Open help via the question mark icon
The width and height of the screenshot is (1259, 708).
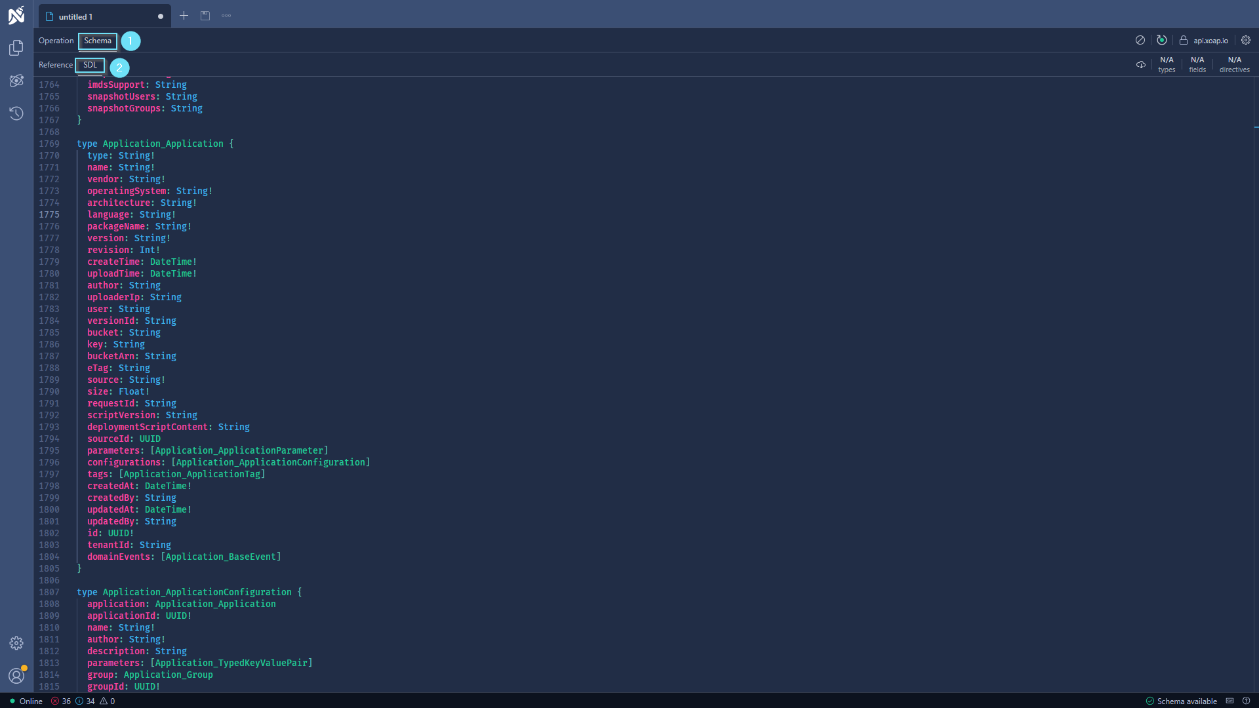tap(1245, 701)
